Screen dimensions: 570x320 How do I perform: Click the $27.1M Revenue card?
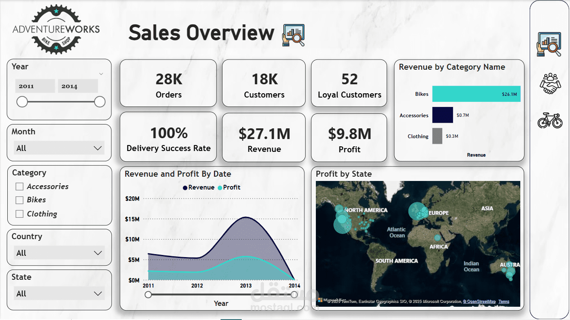pos(264,137)
